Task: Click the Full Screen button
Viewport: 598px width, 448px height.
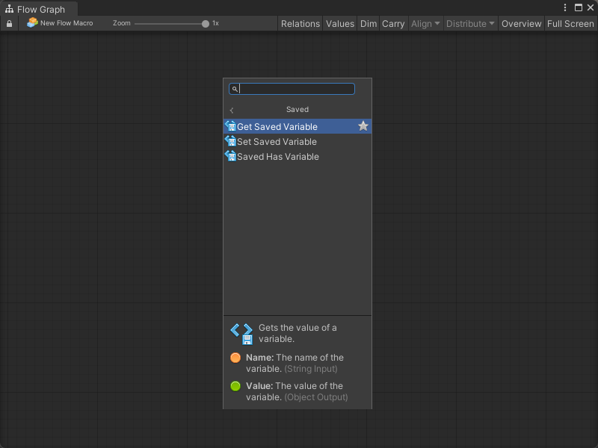Action: (570, 24)
